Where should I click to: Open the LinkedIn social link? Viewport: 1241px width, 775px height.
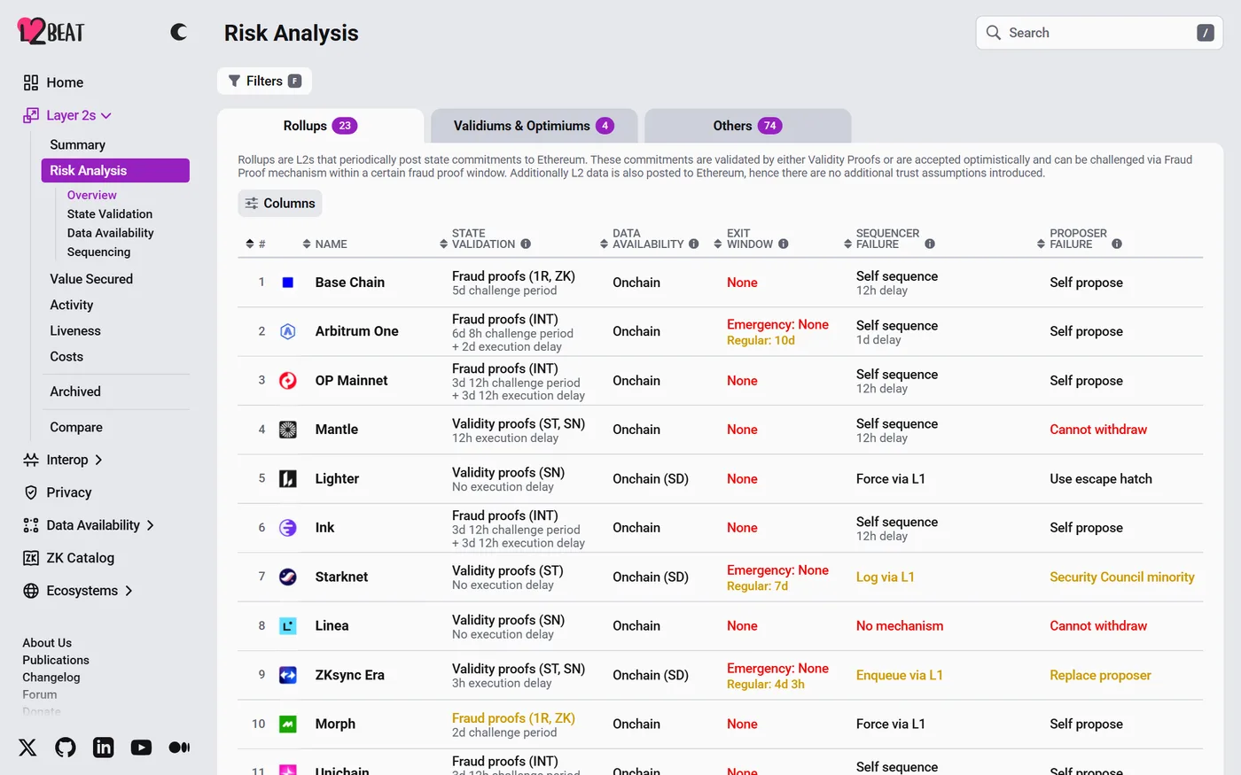pos(103,748)
